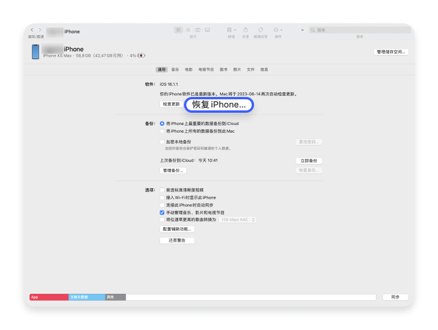Switch to icon grid view

point(179,30)
